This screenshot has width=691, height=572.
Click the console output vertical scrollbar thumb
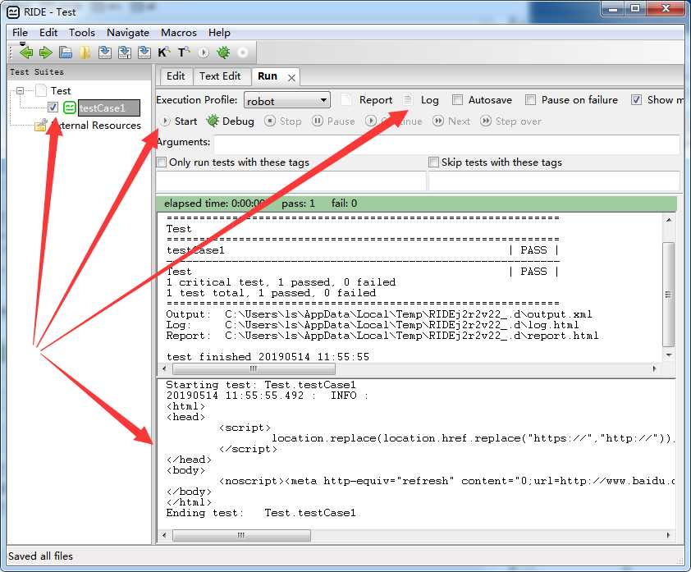click(669, 295)
